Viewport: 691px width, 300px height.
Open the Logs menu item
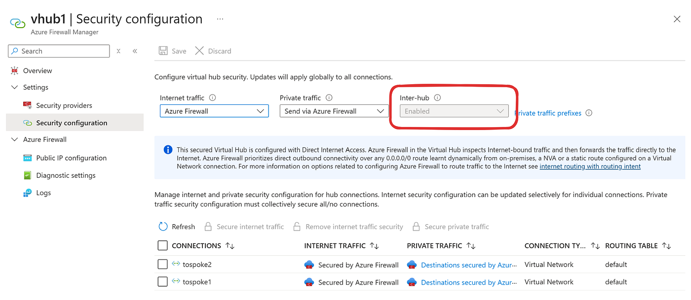tap(43, 193)
